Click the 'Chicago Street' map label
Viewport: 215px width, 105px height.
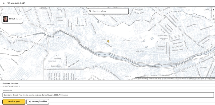click(x=66, y=61)
